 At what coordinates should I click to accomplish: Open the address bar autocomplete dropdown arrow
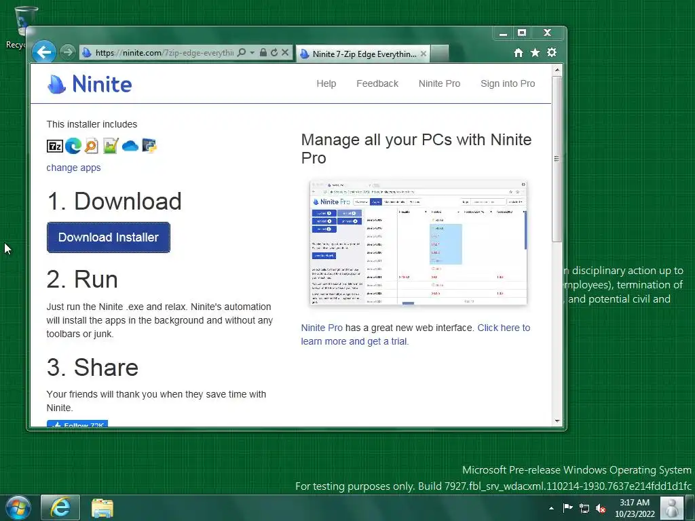point(252,52)
